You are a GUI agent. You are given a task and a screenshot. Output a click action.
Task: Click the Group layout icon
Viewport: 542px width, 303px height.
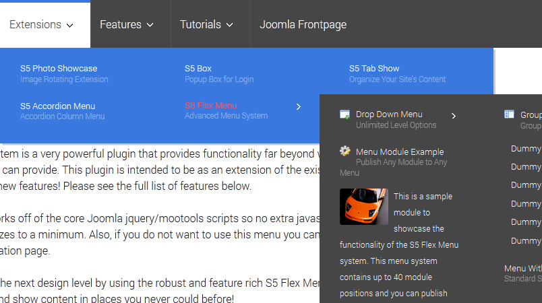tap(509, 114)
